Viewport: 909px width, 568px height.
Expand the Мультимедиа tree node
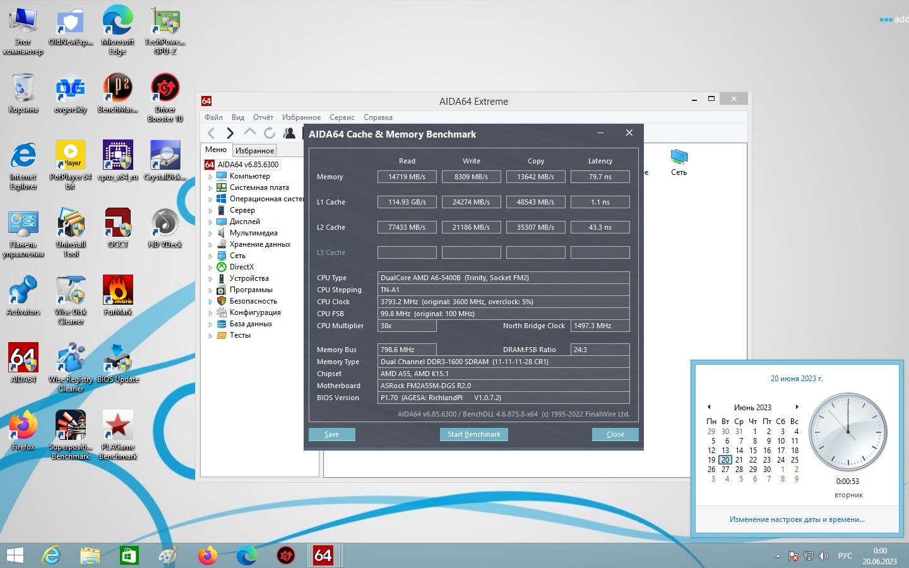point(210,234)
